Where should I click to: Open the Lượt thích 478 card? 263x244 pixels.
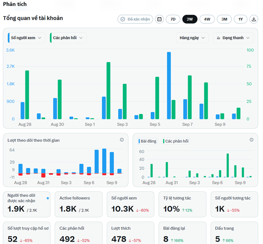(x=131, y=233)
